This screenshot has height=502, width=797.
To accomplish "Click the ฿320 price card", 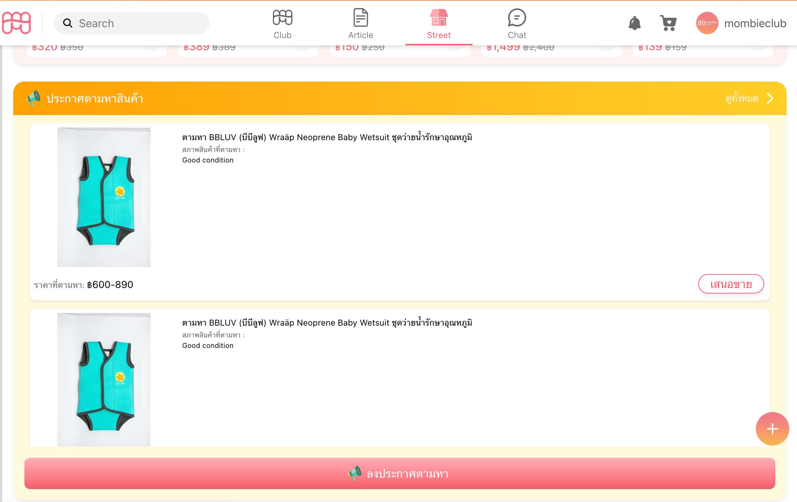I will click(x=97, y=51).
